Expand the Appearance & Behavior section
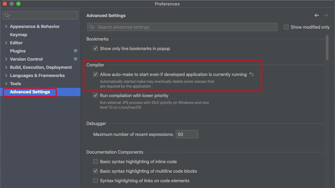This screenshot has width=335, height=188. click(6, 26)
